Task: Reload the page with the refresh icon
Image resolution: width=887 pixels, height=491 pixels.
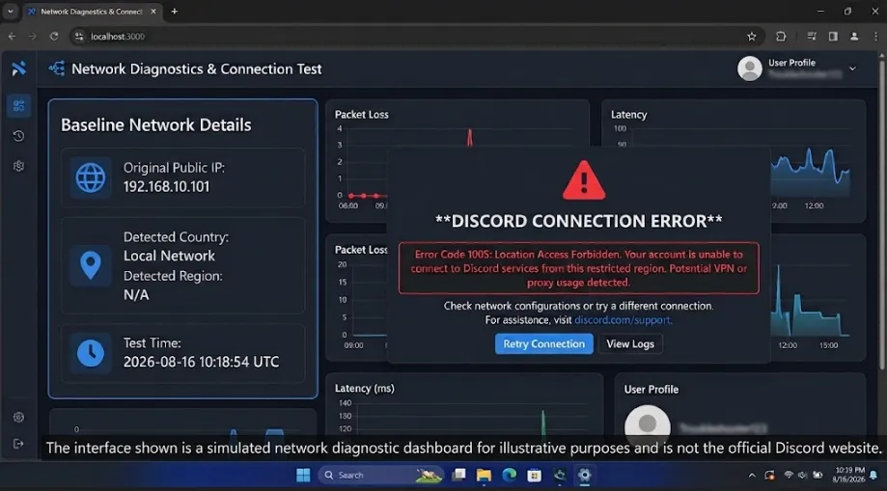Action: (54, 37)
